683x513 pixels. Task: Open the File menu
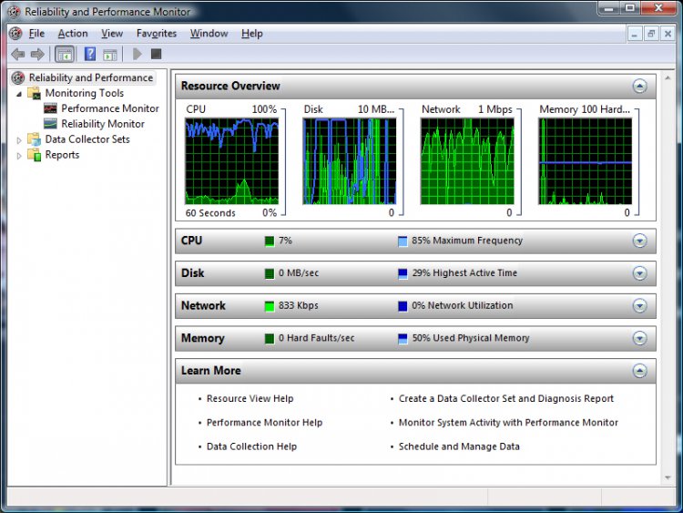(36, 34)
